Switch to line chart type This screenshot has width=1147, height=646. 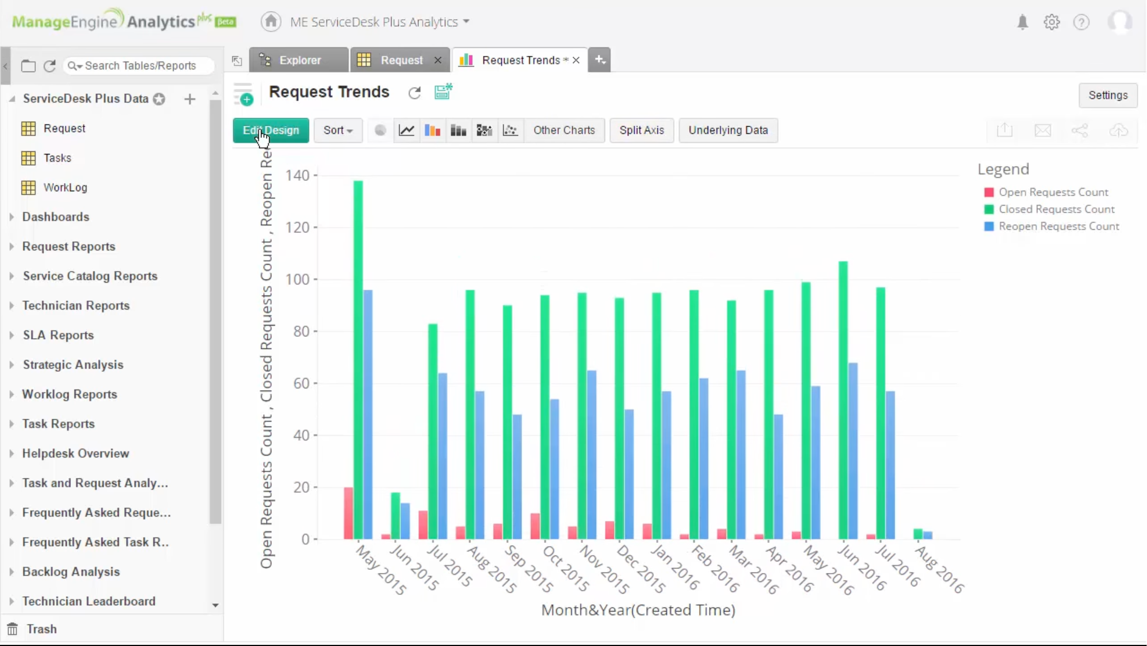407,130
